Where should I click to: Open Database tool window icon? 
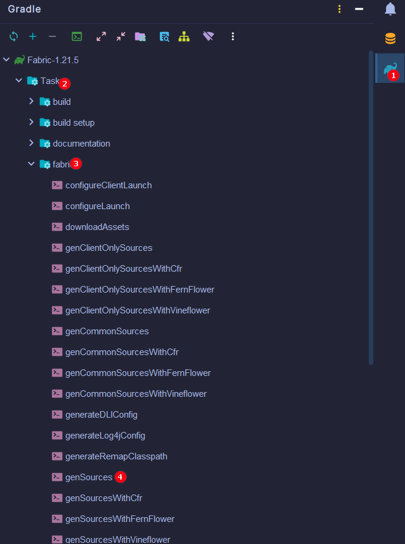coord(391,39)
